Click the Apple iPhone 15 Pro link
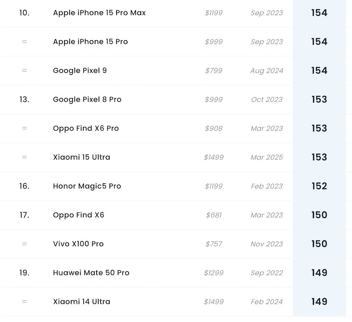Screen dimensions: 352x322 tap(90, 42)
